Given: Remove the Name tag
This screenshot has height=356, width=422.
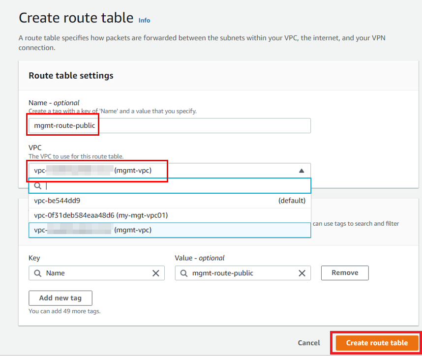Looking at the screenshot, I should tap(345, 273).
